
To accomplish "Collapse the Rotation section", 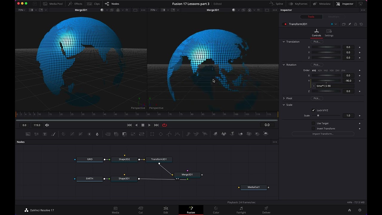I will coord(284,65).
